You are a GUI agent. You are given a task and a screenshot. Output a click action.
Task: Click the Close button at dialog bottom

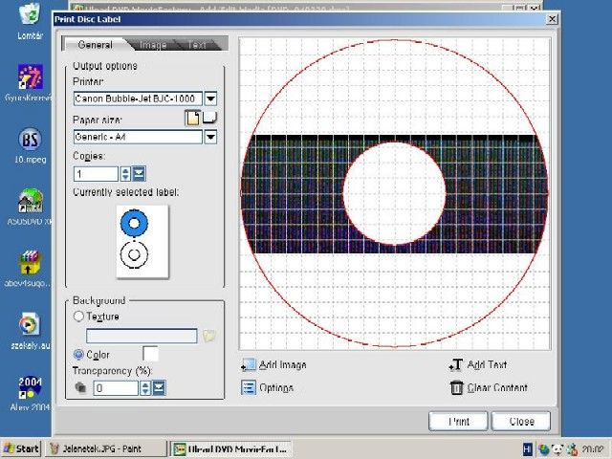tap(521, 421)
